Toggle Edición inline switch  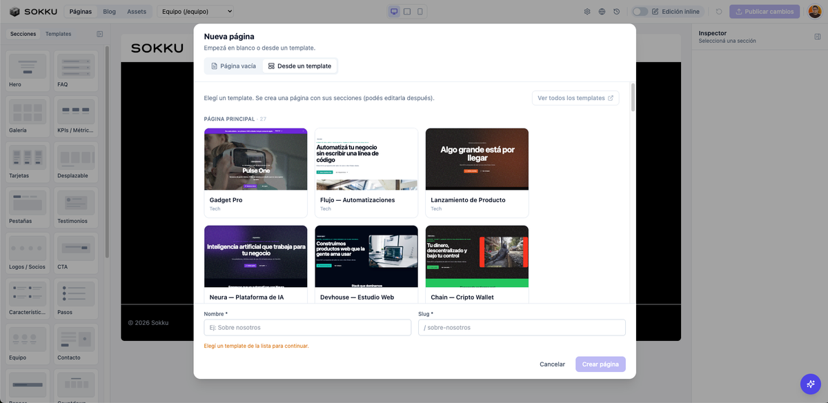coord(640,12)
